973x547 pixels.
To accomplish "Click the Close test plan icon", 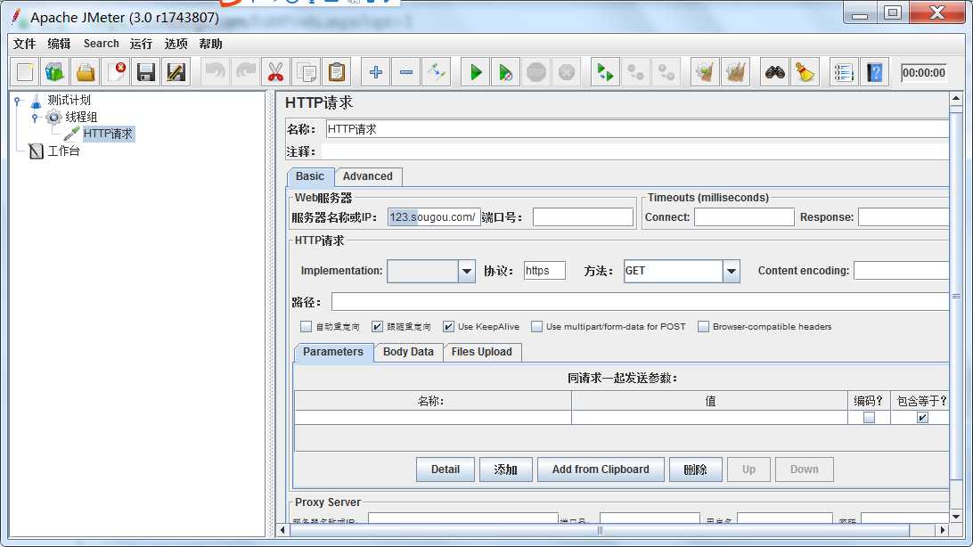I will point(116,72).
